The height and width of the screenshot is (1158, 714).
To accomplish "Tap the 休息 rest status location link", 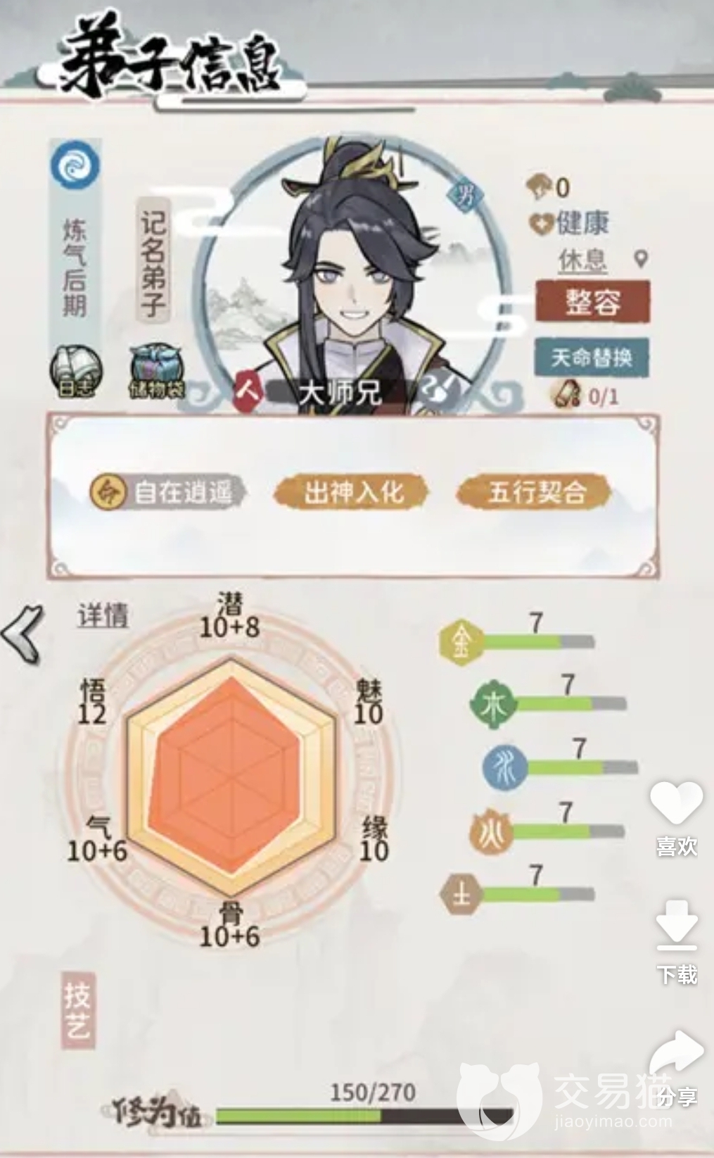I will [582, 260].
